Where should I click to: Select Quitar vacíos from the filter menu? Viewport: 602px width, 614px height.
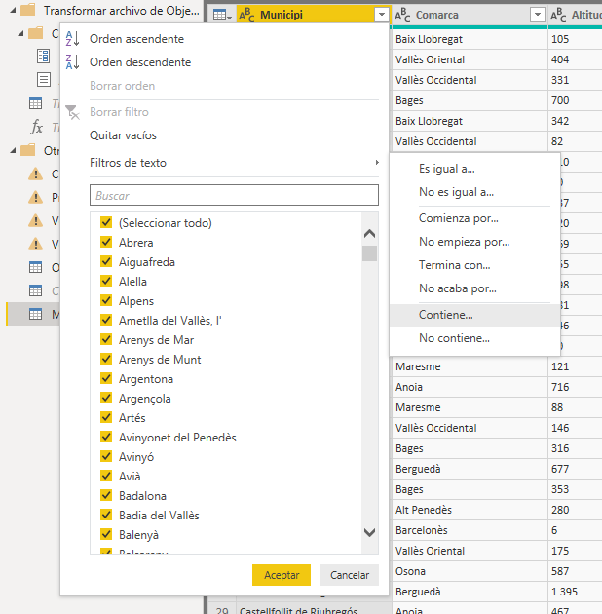pos(123,135)
